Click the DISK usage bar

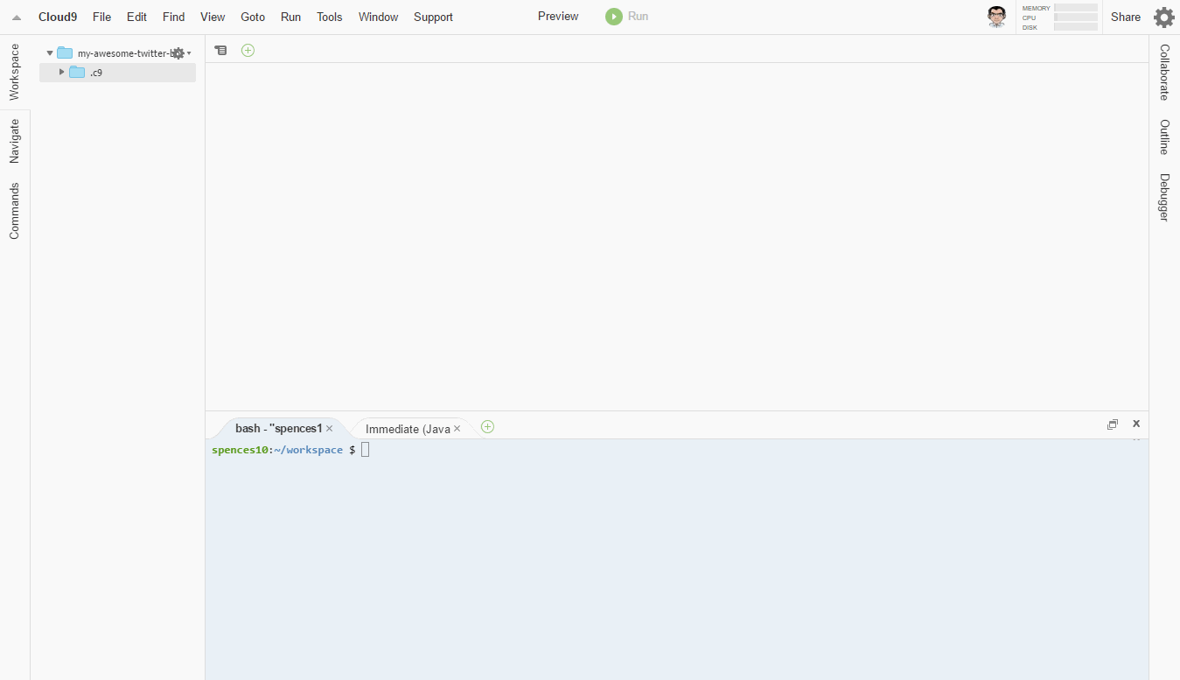(1075, 26)
